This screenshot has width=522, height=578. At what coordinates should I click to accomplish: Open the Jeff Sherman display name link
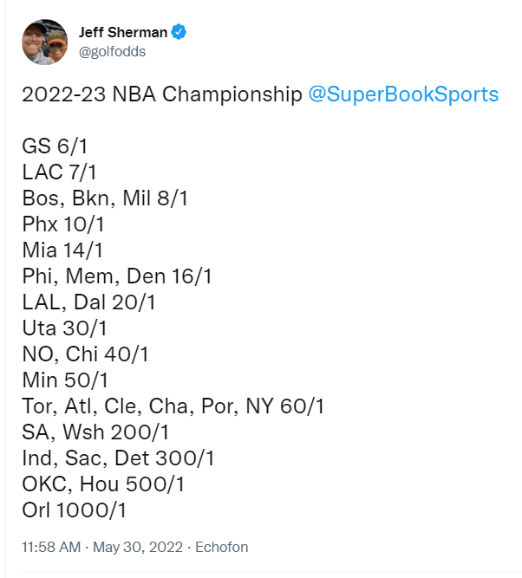[122, 32]
